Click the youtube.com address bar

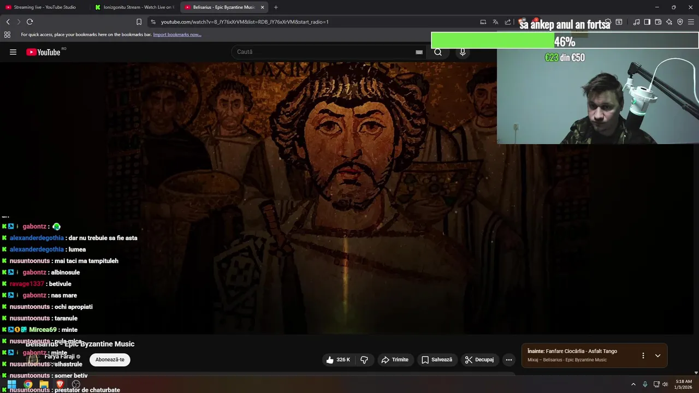point(317,22)
